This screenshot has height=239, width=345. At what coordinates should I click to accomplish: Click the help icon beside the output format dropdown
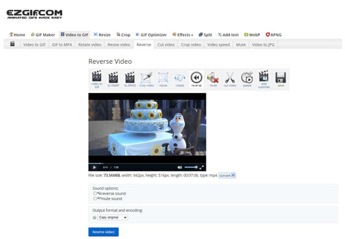point(95,217)
